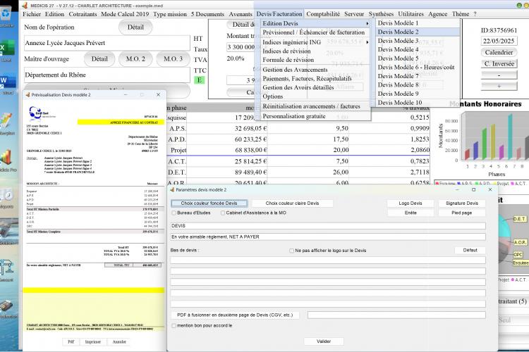The image size is (529, 352).
Task: Click Imprimer in the preview window
Action: (x=93, y=341)
